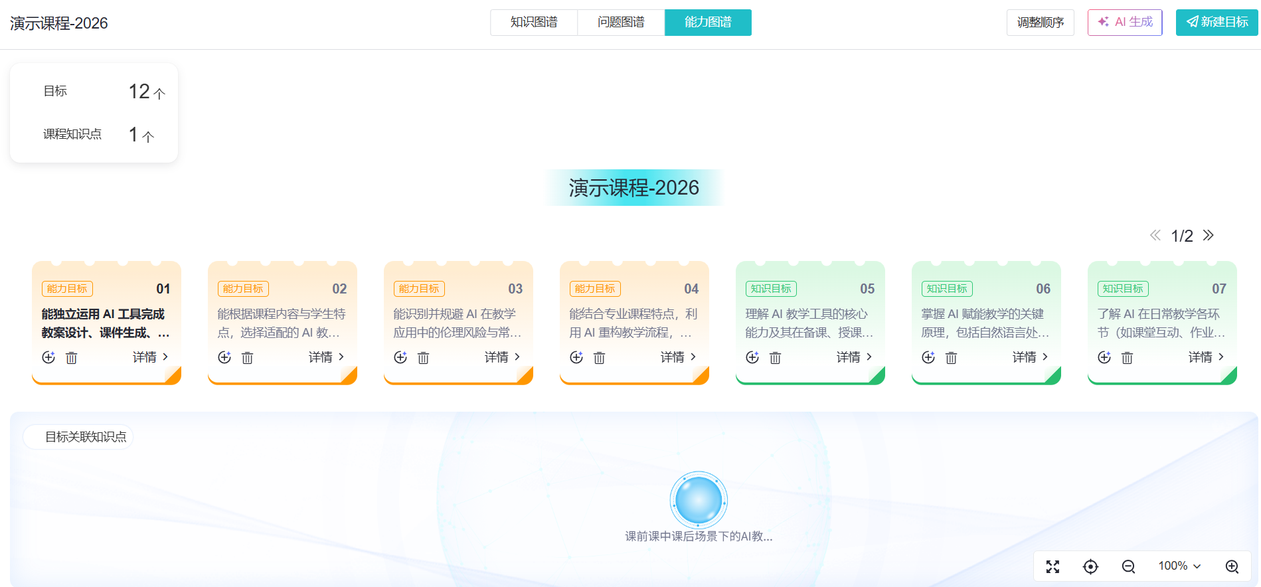Screen dimensions: 1261x587
Task: Click trash icon on card 07
Action: [1127, 358]
